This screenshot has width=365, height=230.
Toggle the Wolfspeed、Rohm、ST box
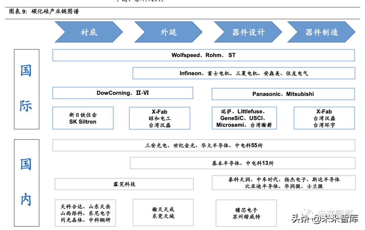[203, 55]
